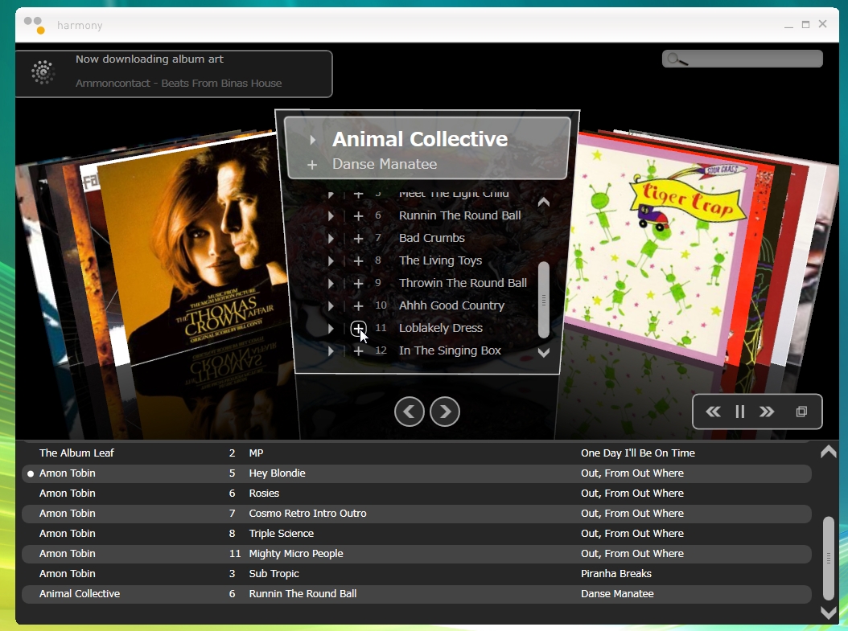Play track 11 Loblakely Dress
This screenshot has height=631, width=848.
click(331, 329)
